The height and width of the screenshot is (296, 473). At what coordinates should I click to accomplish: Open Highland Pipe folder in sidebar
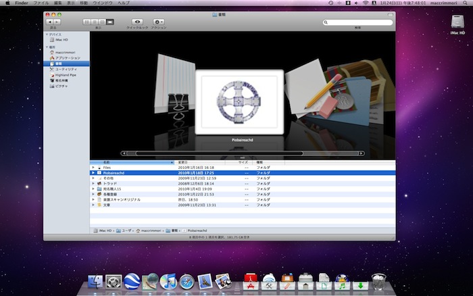[x=66, y=75]
